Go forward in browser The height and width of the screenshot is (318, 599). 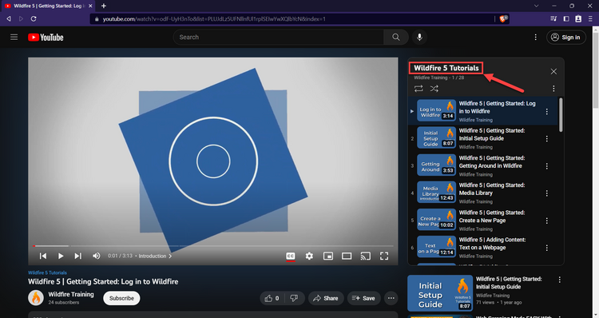(x=21, y=18)
